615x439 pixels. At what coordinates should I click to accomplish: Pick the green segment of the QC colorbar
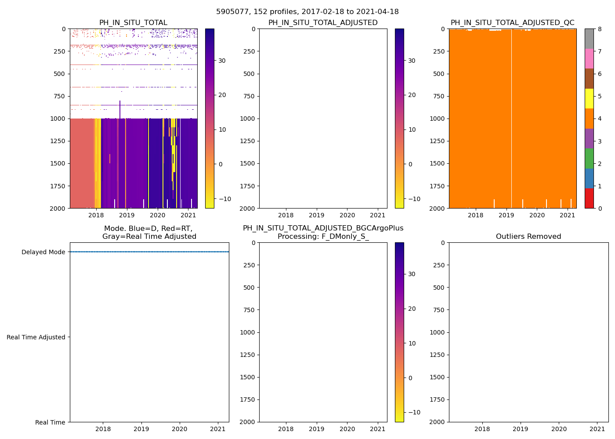click(589, 158)
